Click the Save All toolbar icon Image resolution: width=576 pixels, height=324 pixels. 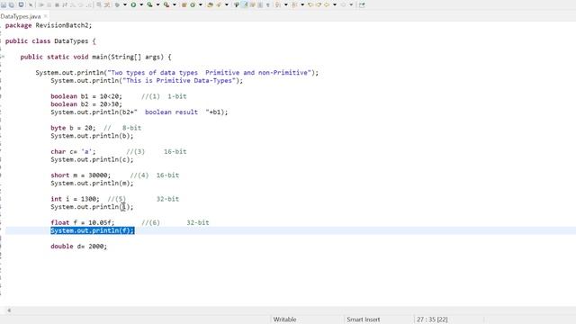[x=12, y=4]
